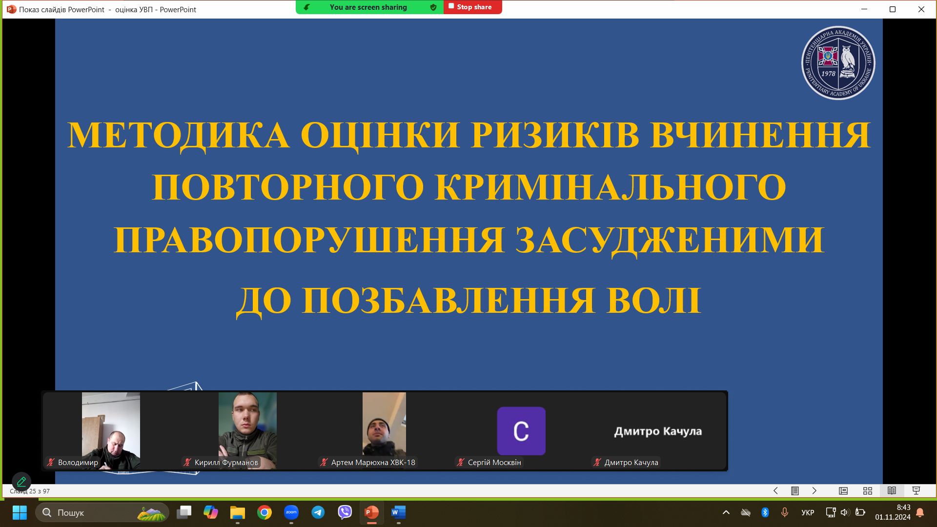This screenshot has height=527, width=937.
Task: Click the Stop share button
Action: coord(472,7)
